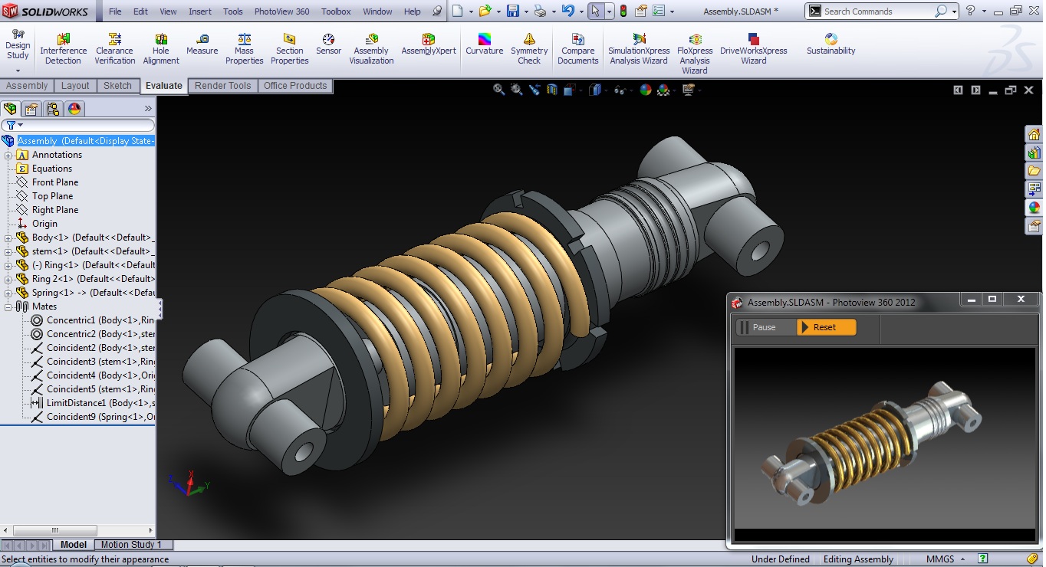Switch to the Motion Study 1 tab

coord(131,545)
